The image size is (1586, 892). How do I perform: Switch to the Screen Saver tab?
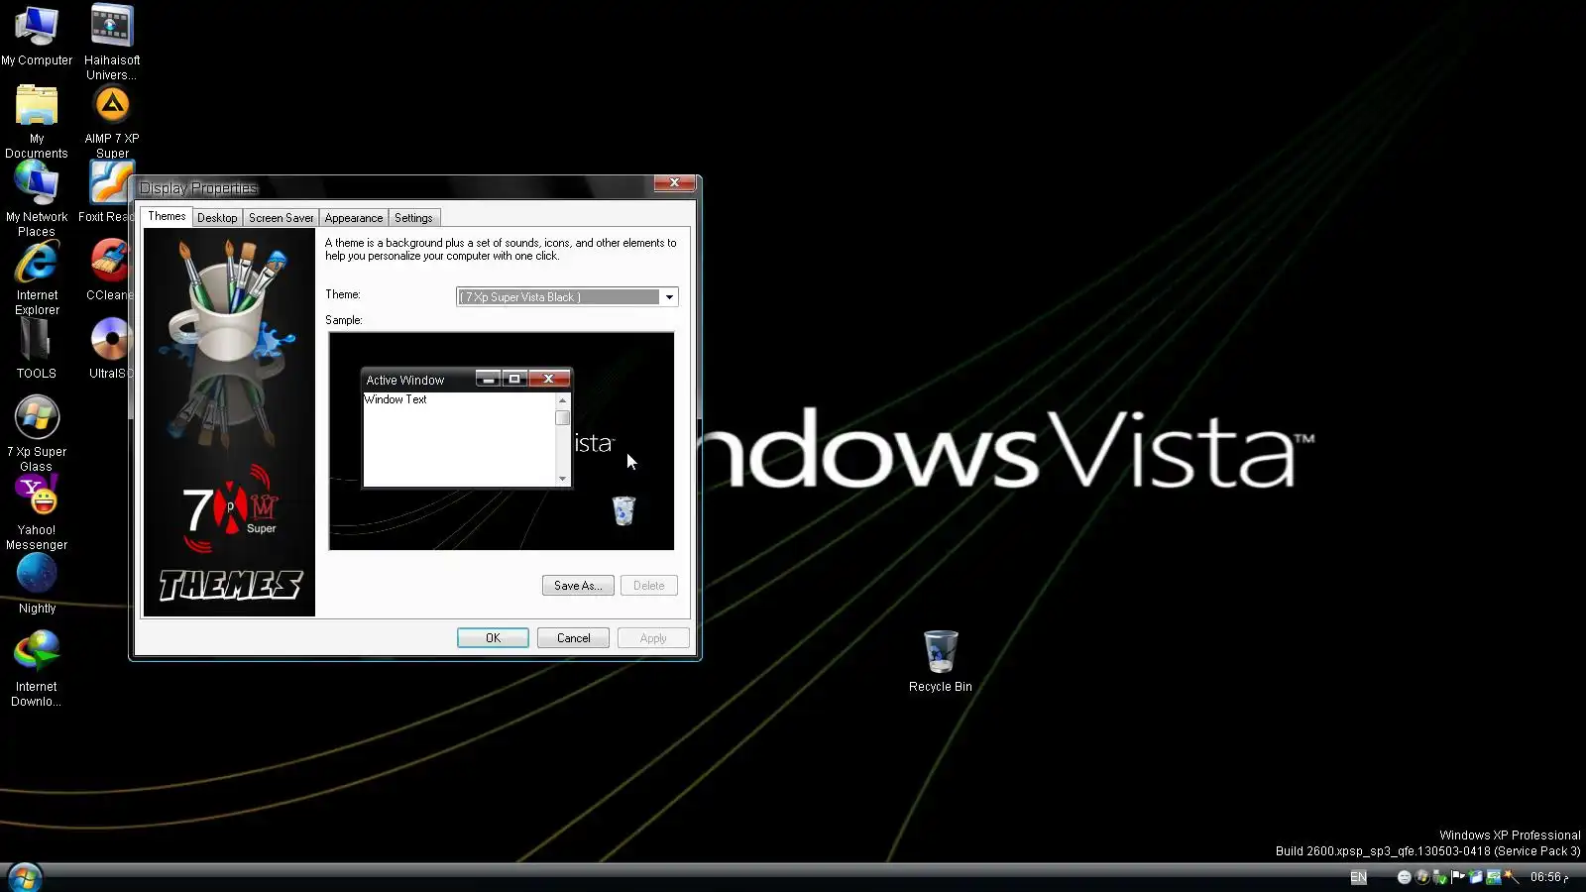(281, 218)
